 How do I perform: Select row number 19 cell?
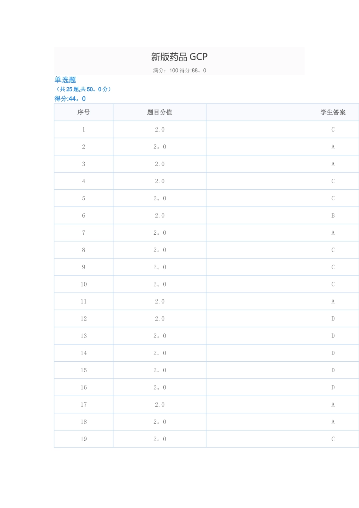coord(84,439)
